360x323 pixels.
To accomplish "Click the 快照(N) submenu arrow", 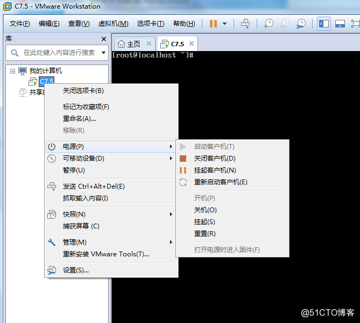I will pyautogui.click(x=171, y=214).
